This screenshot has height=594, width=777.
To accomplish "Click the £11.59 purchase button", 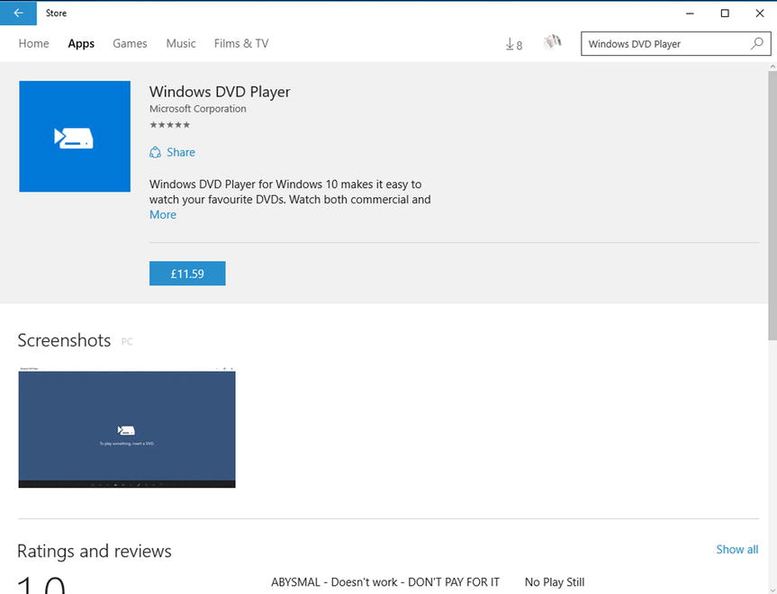I will click(x=187, y=274).
